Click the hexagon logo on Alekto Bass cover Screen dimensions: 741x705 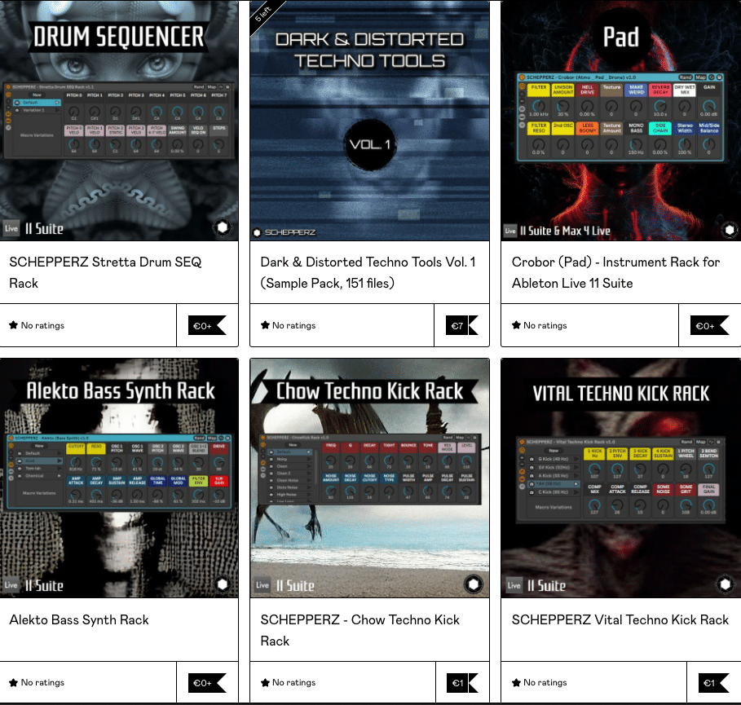point(222,584)
